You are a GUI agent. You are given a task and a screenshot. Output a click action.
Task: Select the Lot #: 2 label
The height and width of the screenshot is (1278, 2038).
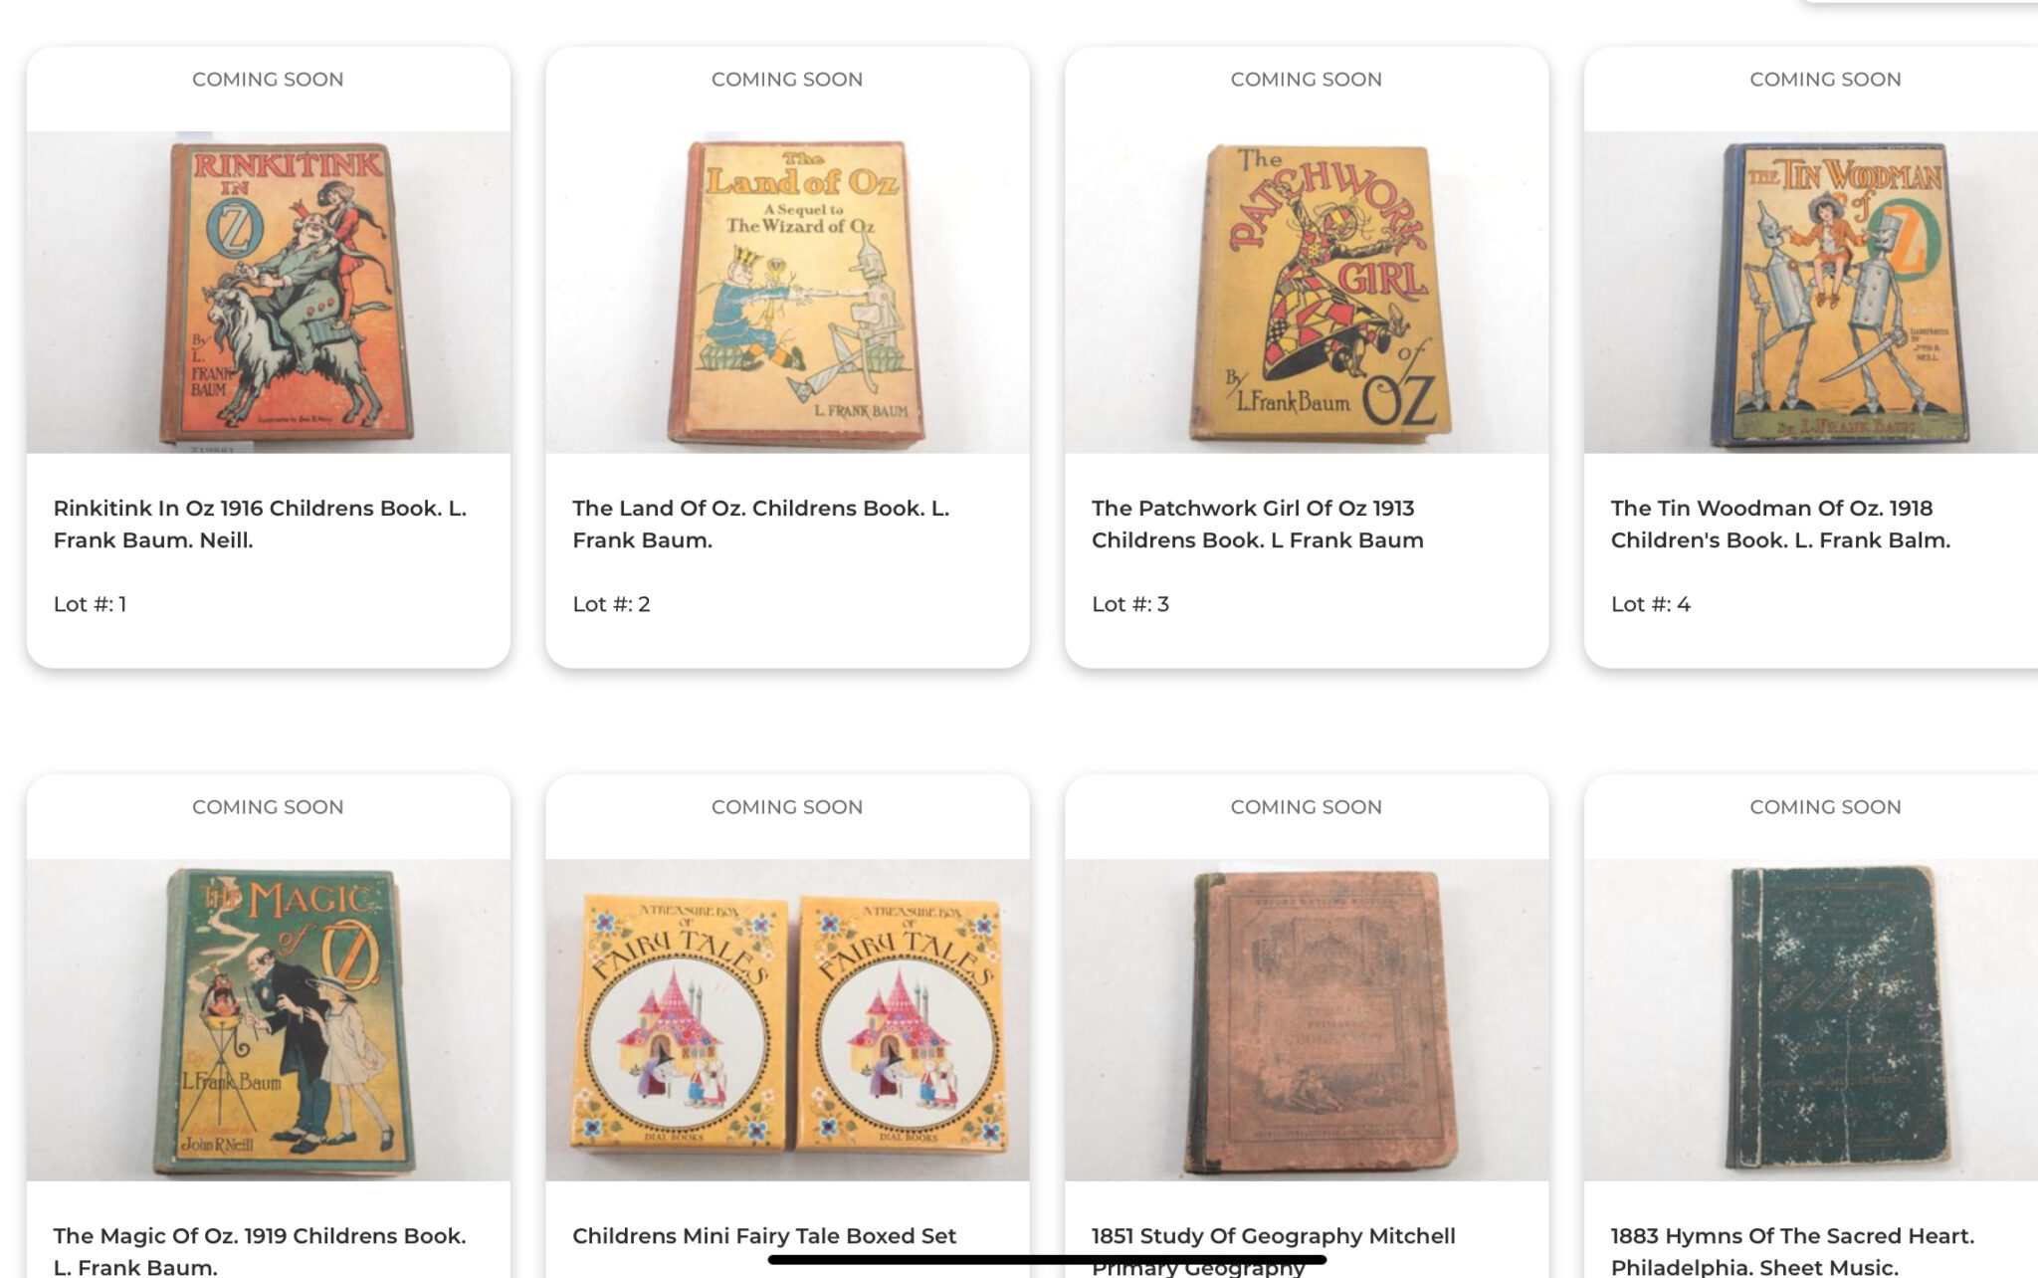[611, 604]
